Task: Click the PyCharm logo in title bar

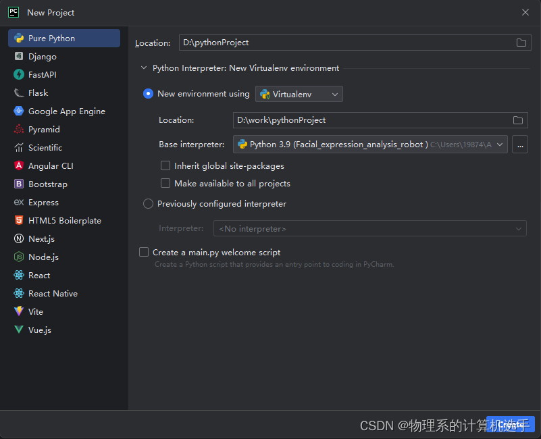Action: click(14, 12)
